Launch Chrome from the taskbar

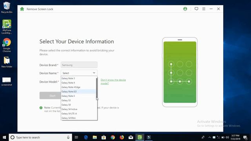pos(113,137)
